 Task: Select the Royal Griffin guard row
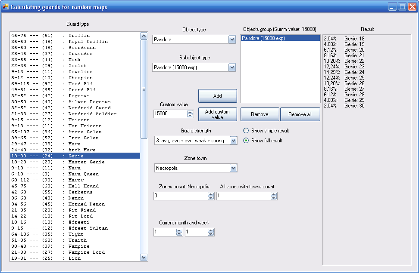[x=75, y=42]
